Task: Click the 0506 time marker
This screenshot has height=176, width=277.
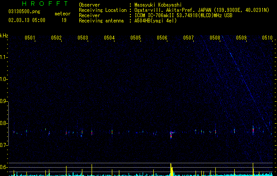Action: click(x=162, y=38)
